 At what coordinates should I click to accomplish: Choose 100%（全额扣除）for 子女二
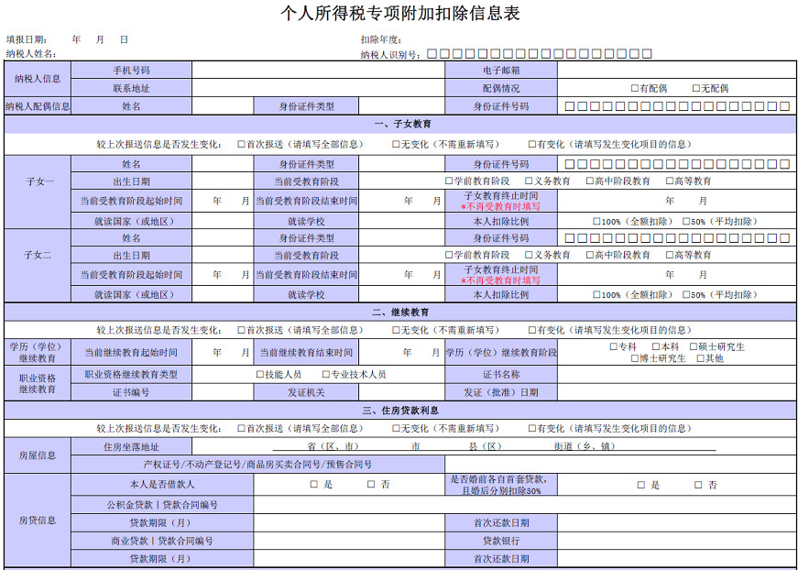[x=597, y=295]
